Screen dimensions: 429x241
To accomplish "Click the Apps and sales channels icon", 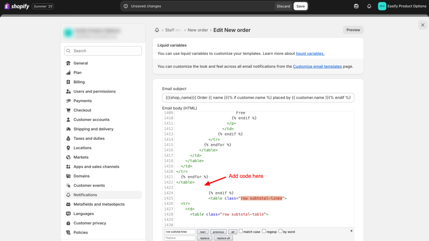I will (x=68, y=167).
